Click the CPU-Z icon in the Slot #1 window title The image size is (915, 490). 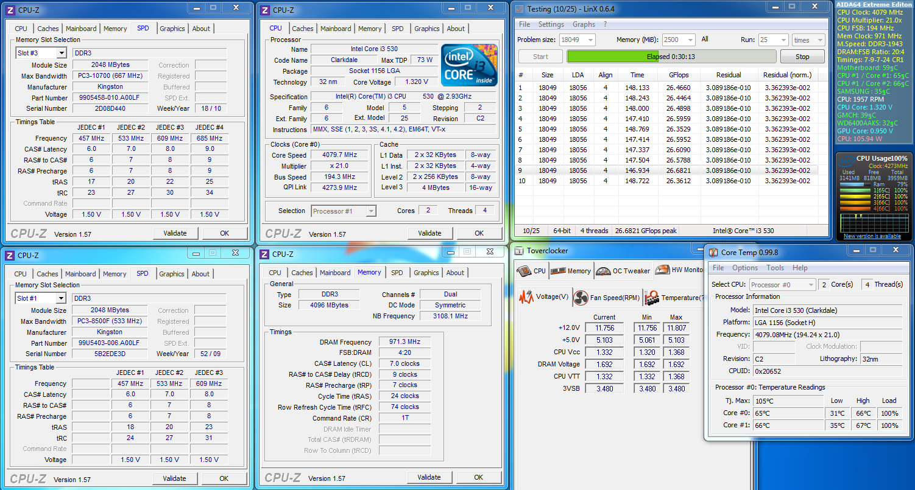coord(10,256)
